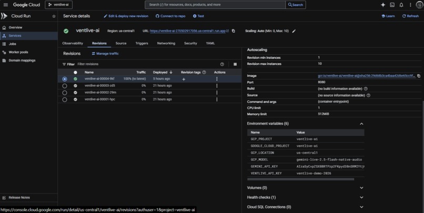Open actions menu for ventlive-ai-00002-29m
The width and height of the screenshot is (424, 213).
[217, 93]
